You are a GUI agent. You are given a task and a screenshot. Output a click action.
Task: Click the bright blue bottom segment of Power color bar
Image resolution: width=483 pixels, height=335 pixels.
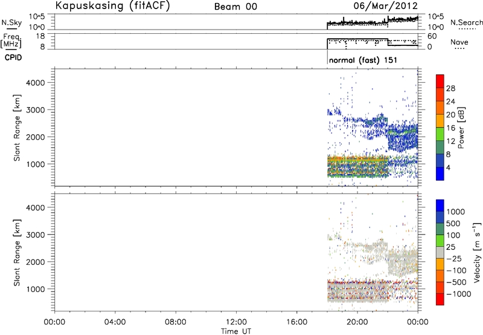coord(440,174)
